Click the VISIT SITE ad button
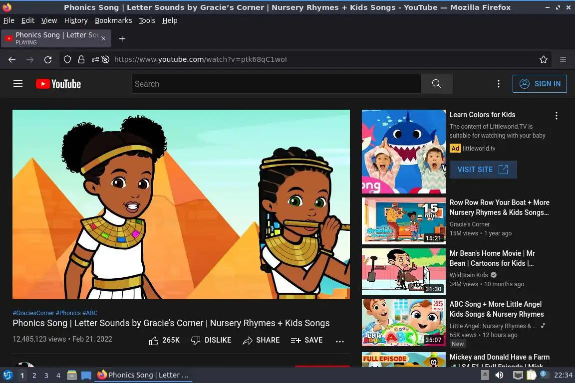The image size is (575, 383). [483, 170]
